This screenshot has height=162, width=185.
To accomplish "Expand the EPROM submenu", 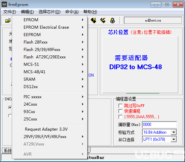I will tap(54, 20).
